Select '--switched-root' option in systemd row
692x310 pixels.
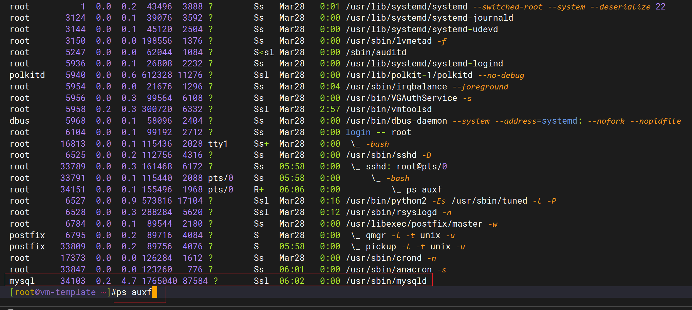[x=508, y=6]
